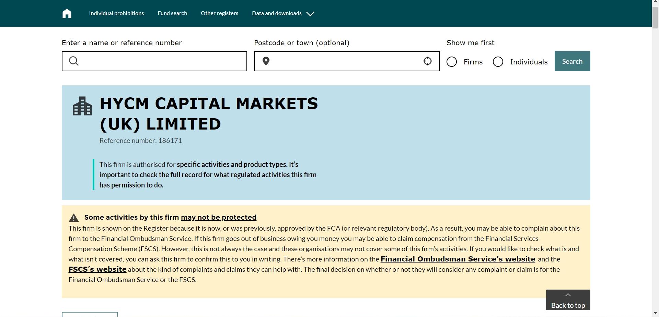Click the reference number 186171 text
This screenshot has height=317, width=659.
click(141, 141)
